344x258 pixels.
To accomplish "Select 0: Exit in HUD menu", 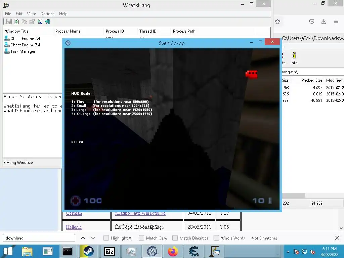I will click(x=77, y=142).
